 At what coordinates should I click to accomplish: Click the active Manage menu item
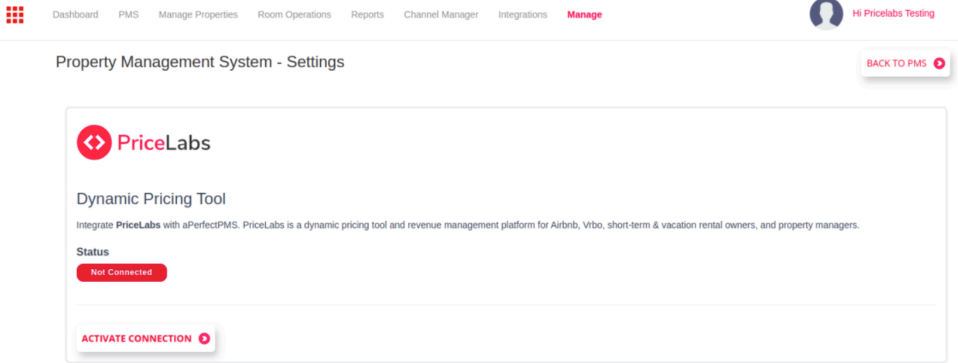(x=584, y=14)
